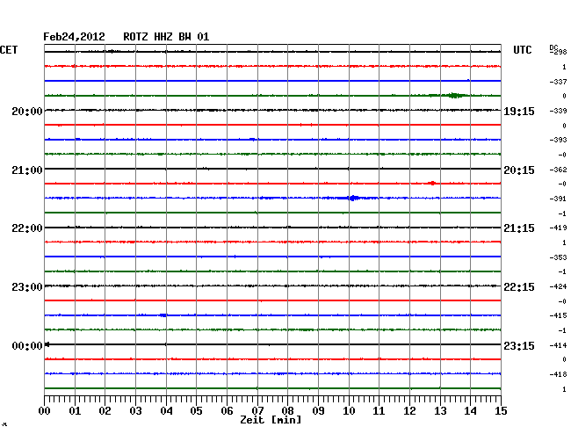Click the CET timezone label
571x434 pixels.
click(9, 50)
